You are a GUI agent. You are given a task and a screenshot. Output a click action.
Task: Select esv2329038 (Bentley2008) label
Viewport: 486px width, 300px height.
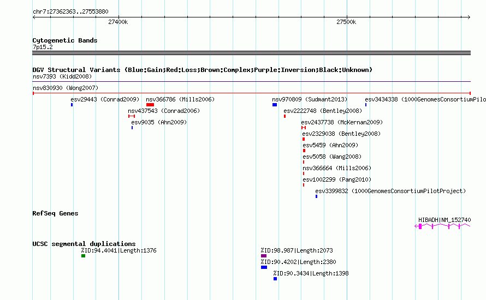341,134
